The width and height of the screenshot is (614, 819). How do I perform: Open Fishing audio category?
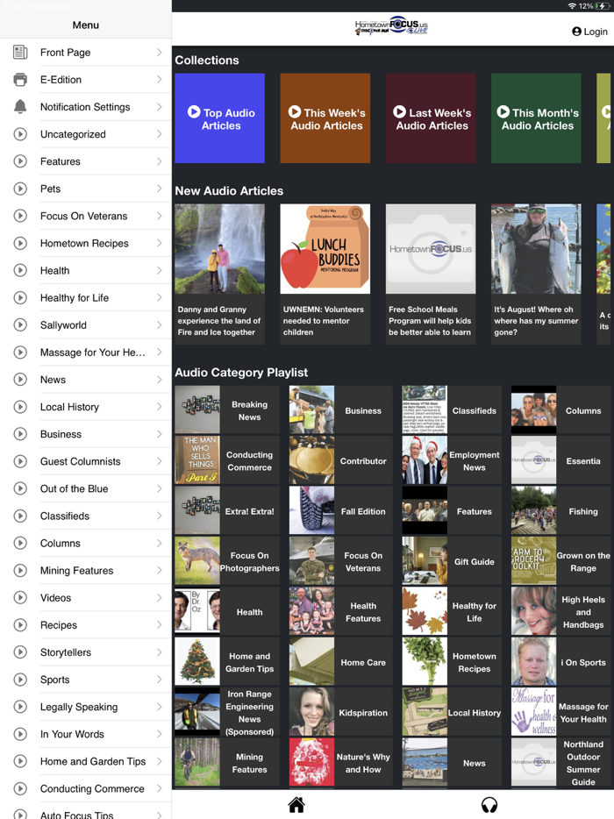coord(561,511)
